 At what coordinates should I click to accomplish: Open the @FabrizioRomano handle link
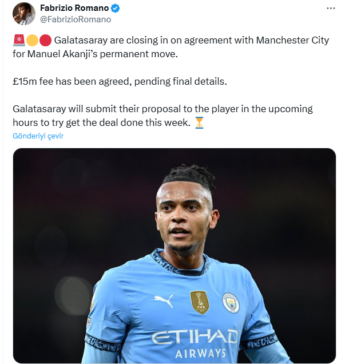76,19
